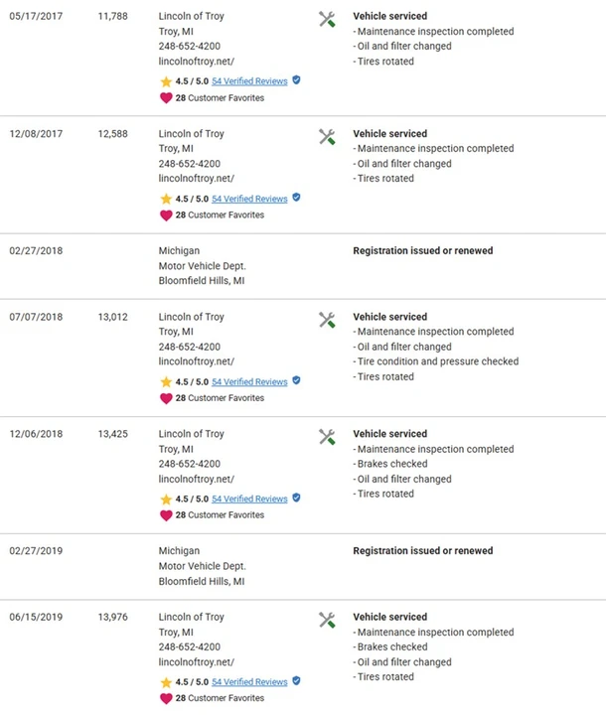Click the 28 Customer Favorites text for 07/07/2018
Screen dimensions: 606x715
tap(220, 398)
